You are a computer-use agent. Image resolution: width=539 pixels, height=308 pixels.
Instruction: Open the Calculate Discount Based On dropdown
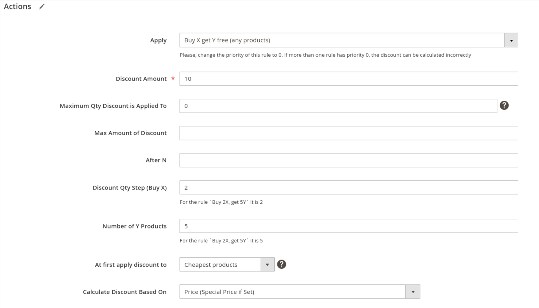(300, 291)
